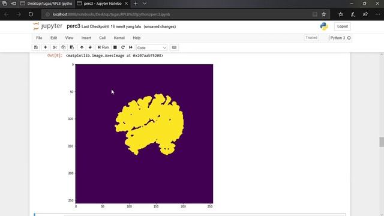The height and width of the screenshot is (216, 384).
Task: Open the View menu
Action: (x=70, y=38)
